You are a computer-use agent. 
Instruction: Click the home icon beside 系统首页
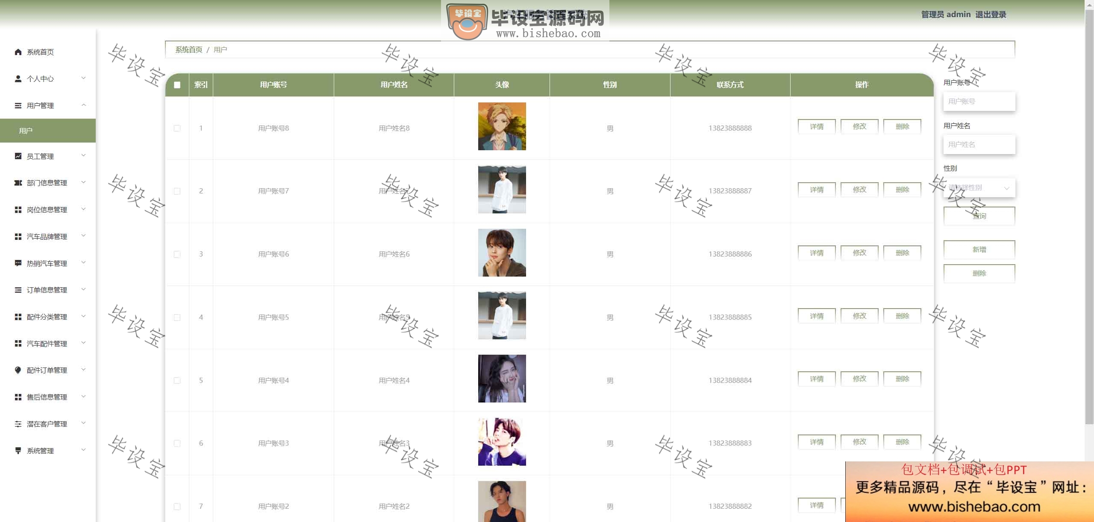(x=18, y=52)
